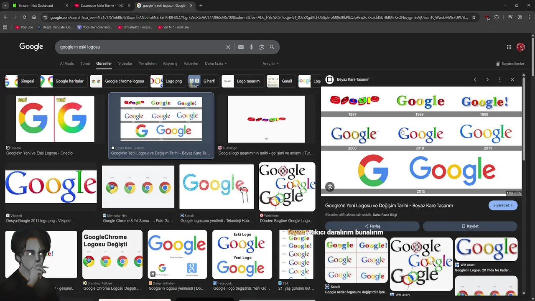Click G harfi filter chip
This screenshot has height=301, width=535.
204,81
